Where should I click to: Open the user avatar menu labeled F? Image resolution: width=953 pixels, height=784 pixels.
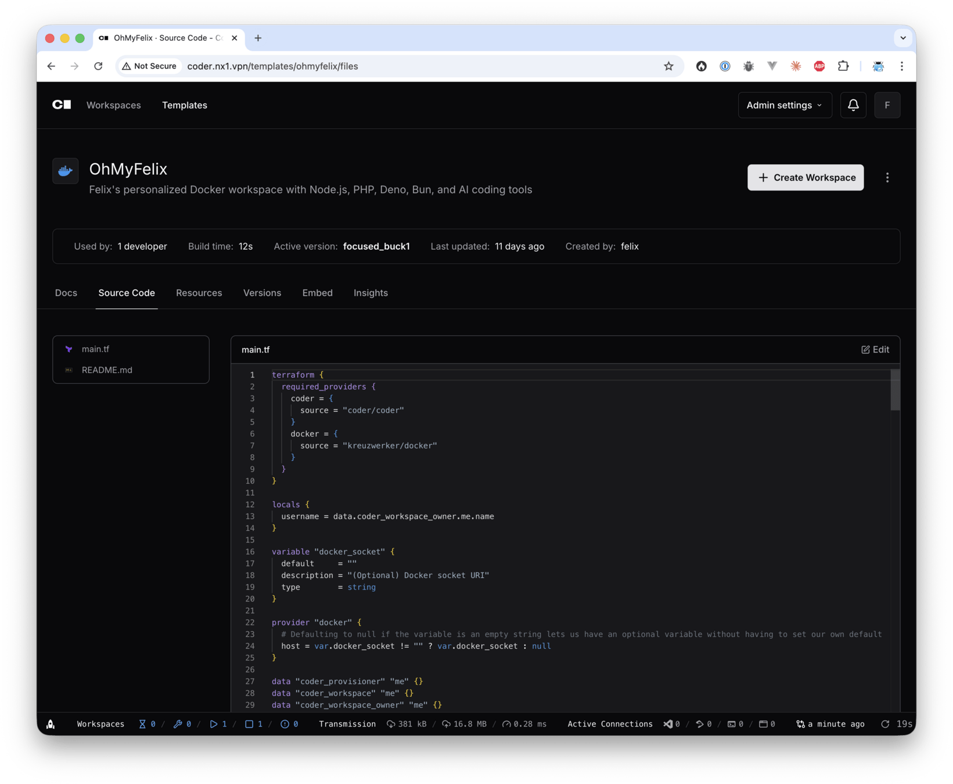887,105
